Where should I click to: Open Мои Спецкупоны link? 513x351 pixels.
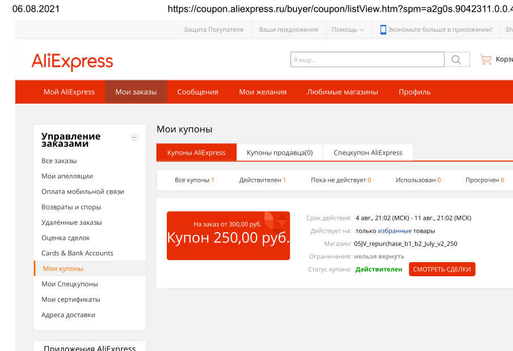pyautogui.click(x=70, y=284)
